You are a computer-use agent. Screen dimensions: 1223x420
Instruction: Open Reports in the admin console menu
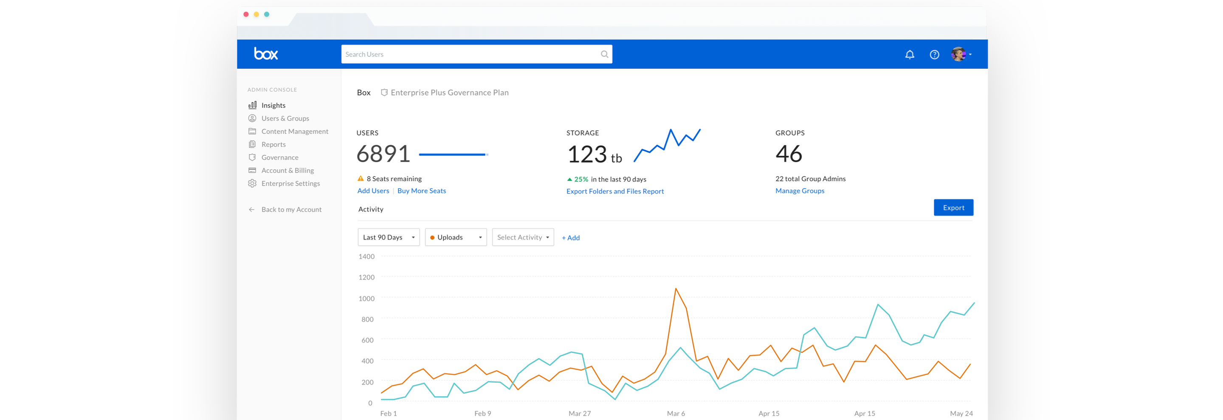(273, 144)
